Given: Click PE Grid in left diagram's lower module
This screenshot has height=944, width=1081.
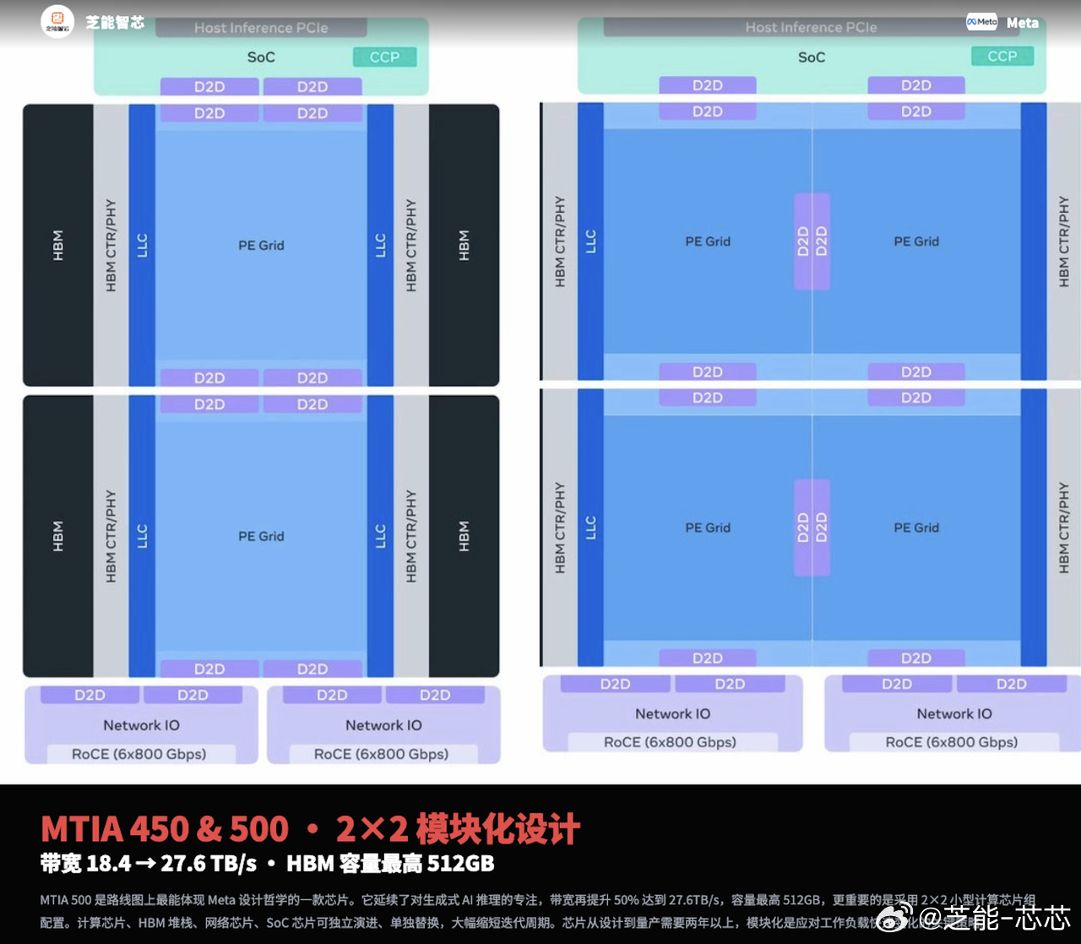Looking at the screenshot, I should point(261,536).
